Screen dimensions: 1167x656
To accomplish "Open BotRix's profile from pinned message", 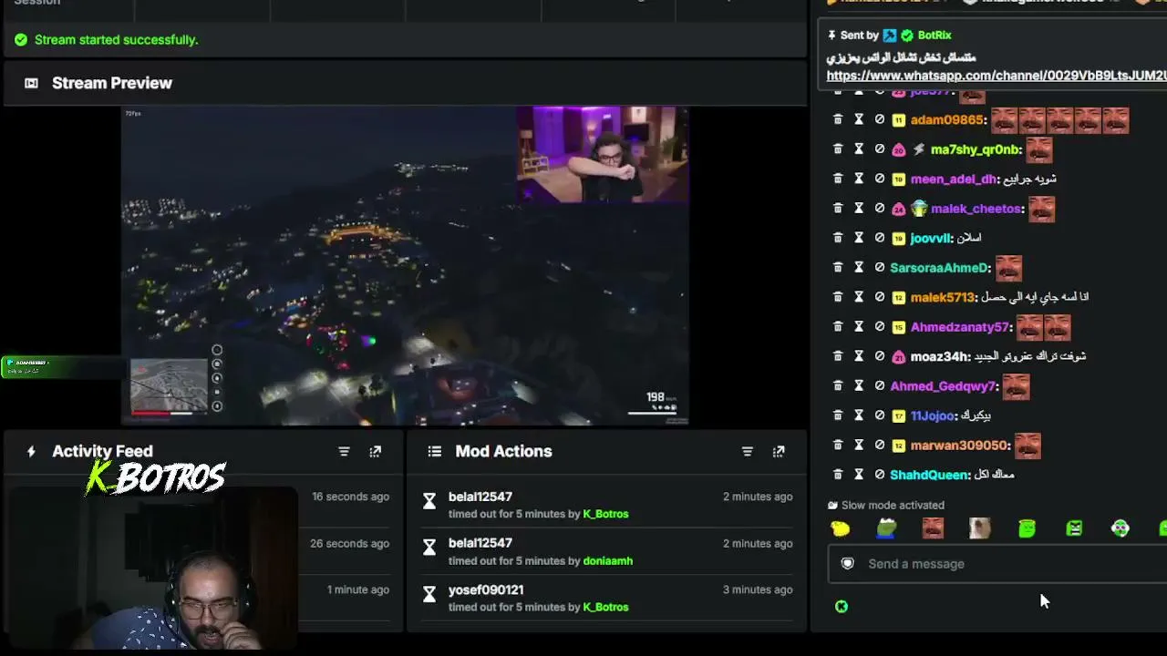I will 935,36.
